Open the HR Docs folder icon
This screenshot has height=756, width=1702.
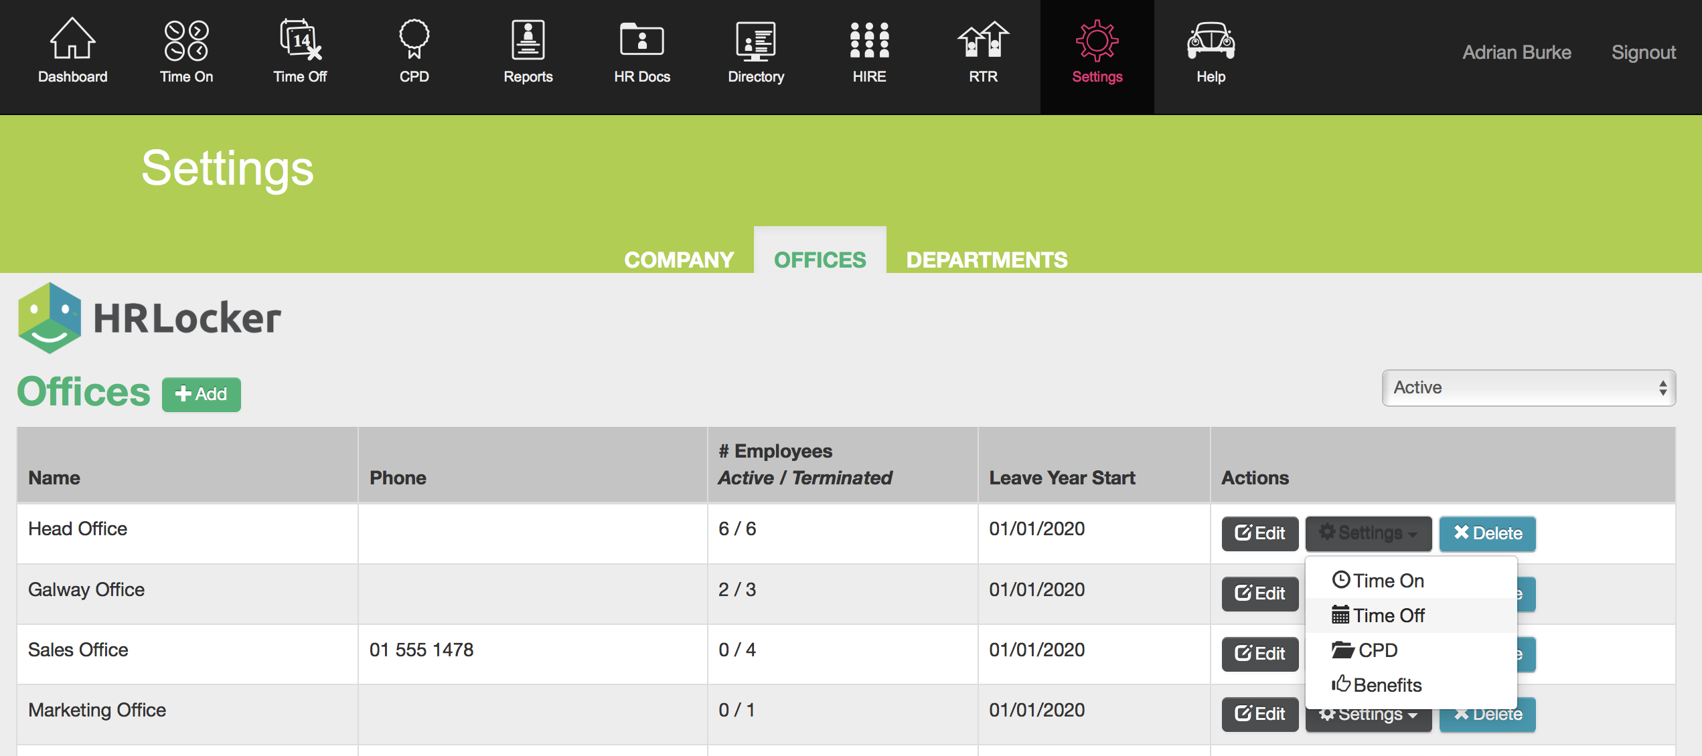coord(641,40)
